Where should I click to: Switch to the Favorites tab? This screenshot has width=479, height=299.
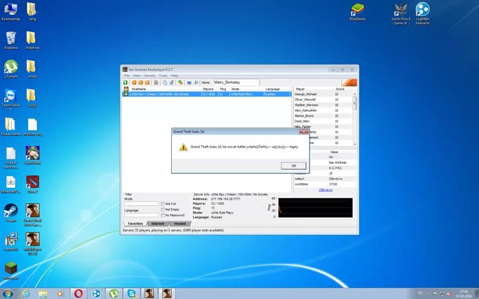[x=135, y=224]
